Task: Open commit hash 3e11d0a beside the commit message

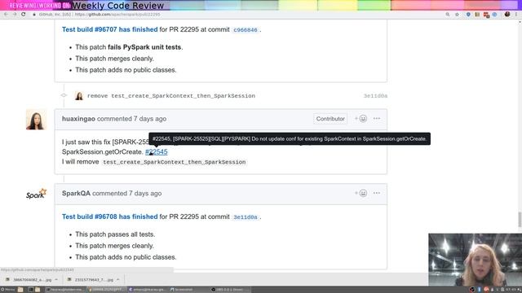Action: [375, 96]
